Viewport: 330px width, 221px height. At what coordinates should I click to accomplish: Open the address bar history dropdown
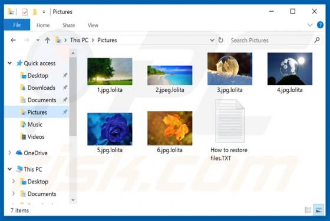pos(212,40)
